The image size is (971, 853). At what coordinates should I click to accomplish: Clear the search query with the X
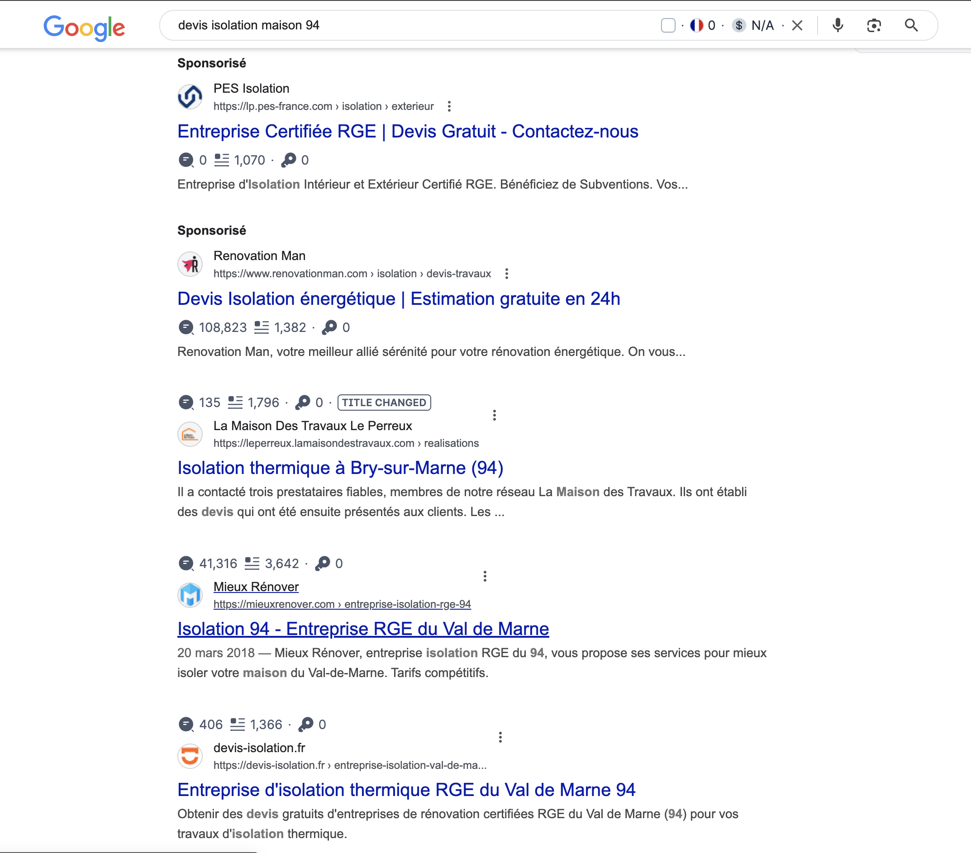[x=797, y=25]
